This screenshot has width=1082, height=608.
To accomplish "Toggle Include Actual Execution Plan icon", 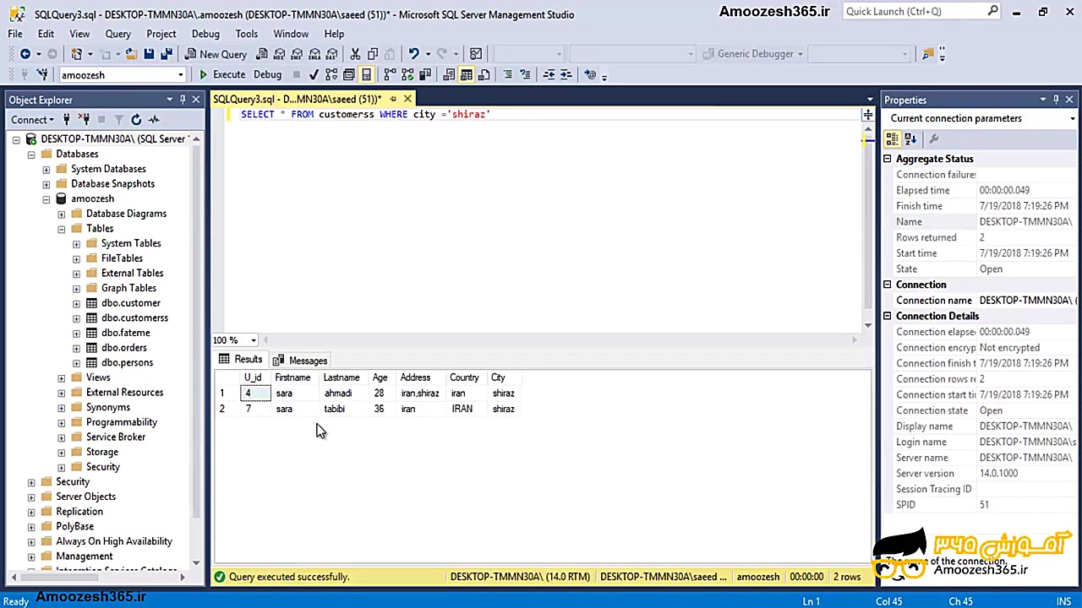I will click(390, 74).
